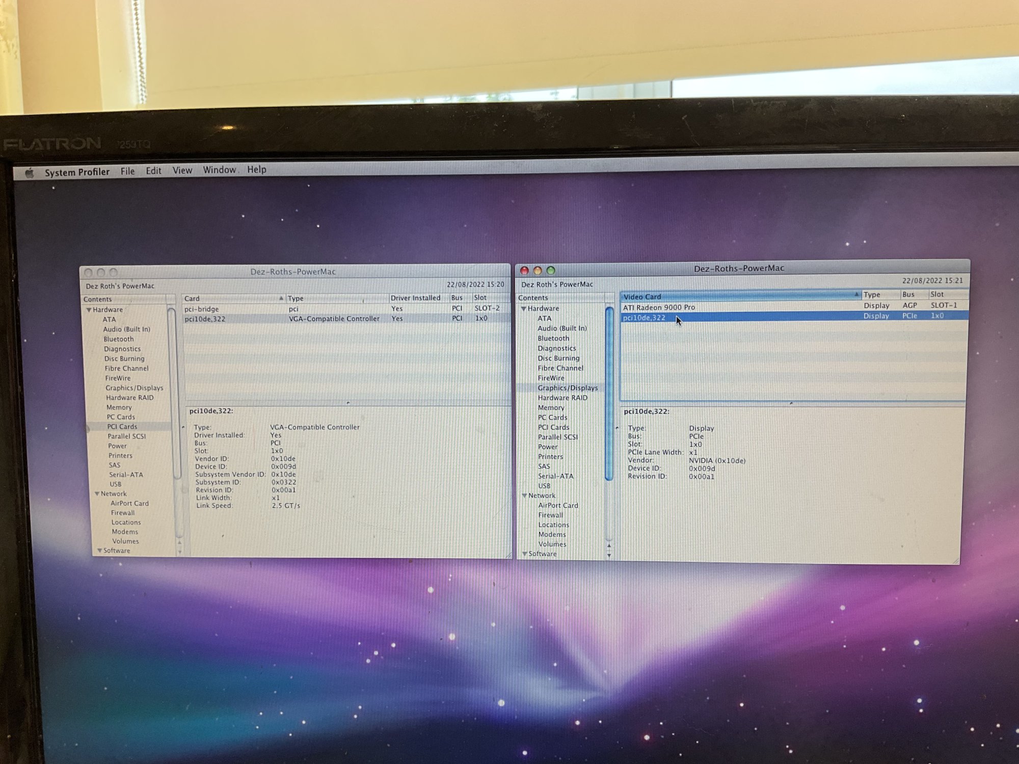Open the Window menu
Viewport: 1019px width, 764px height.
[x=220, y=170]
